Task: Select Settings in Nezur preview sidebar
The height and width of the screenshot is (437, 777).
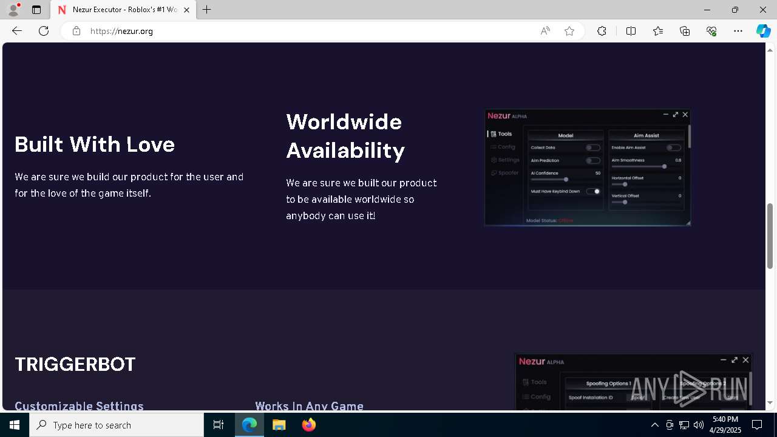Action: pos(505,160)
